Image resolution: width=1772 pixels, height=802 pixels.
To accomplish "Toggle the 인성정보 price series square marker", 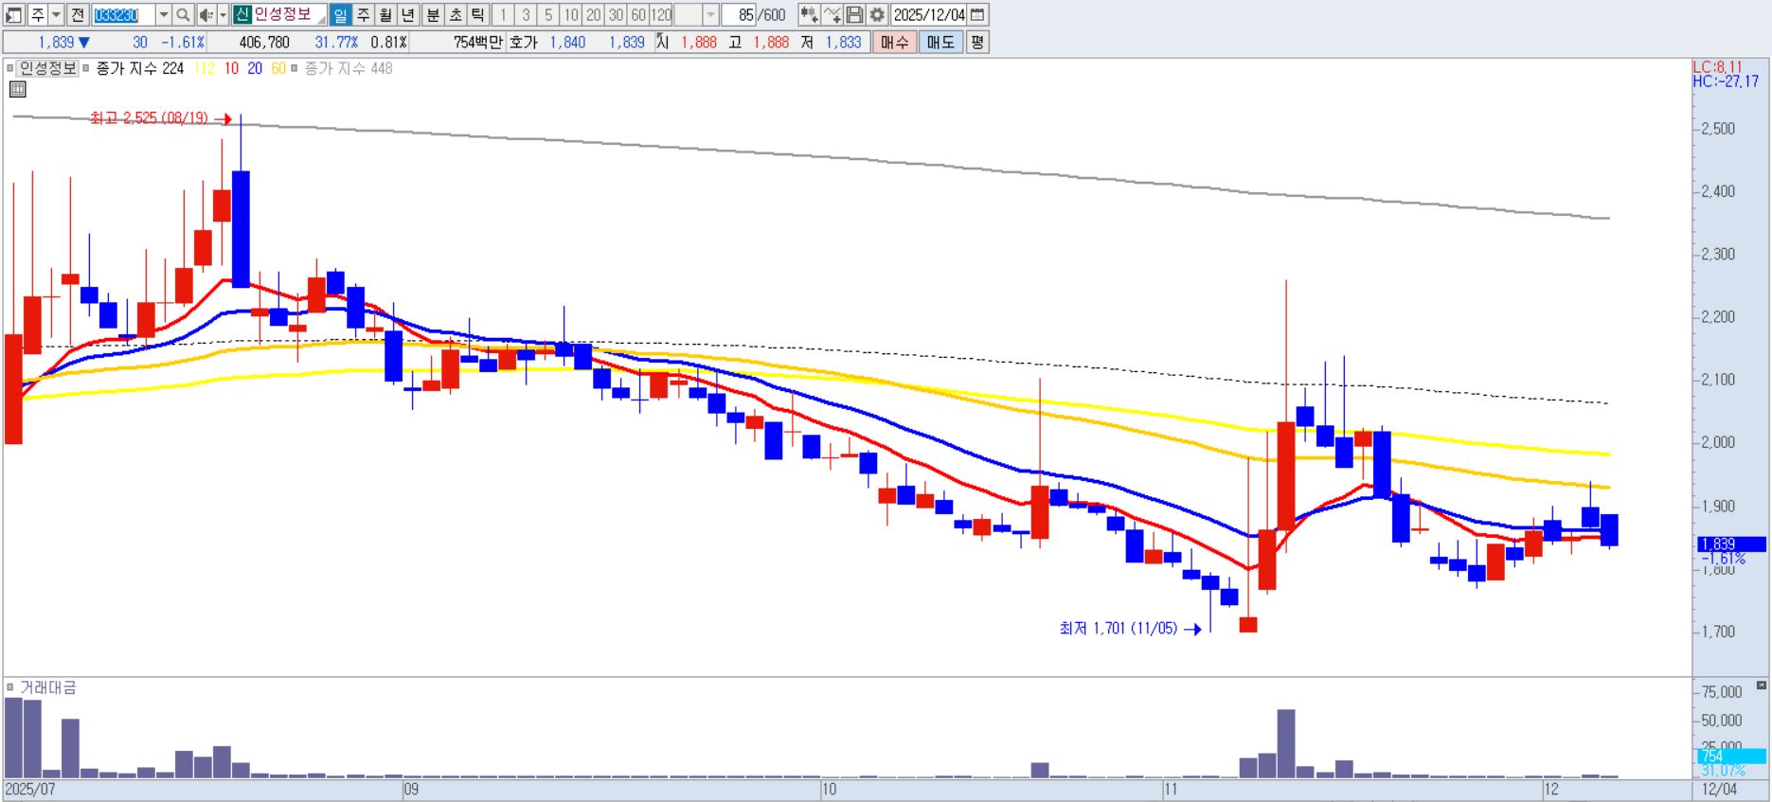I will (x=10, y=69).
